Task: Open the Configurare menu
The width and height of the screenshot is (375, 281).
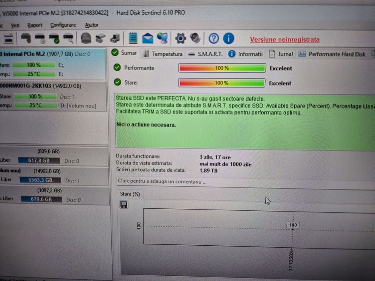Action: pyautogui.click(x=63, y=25)
